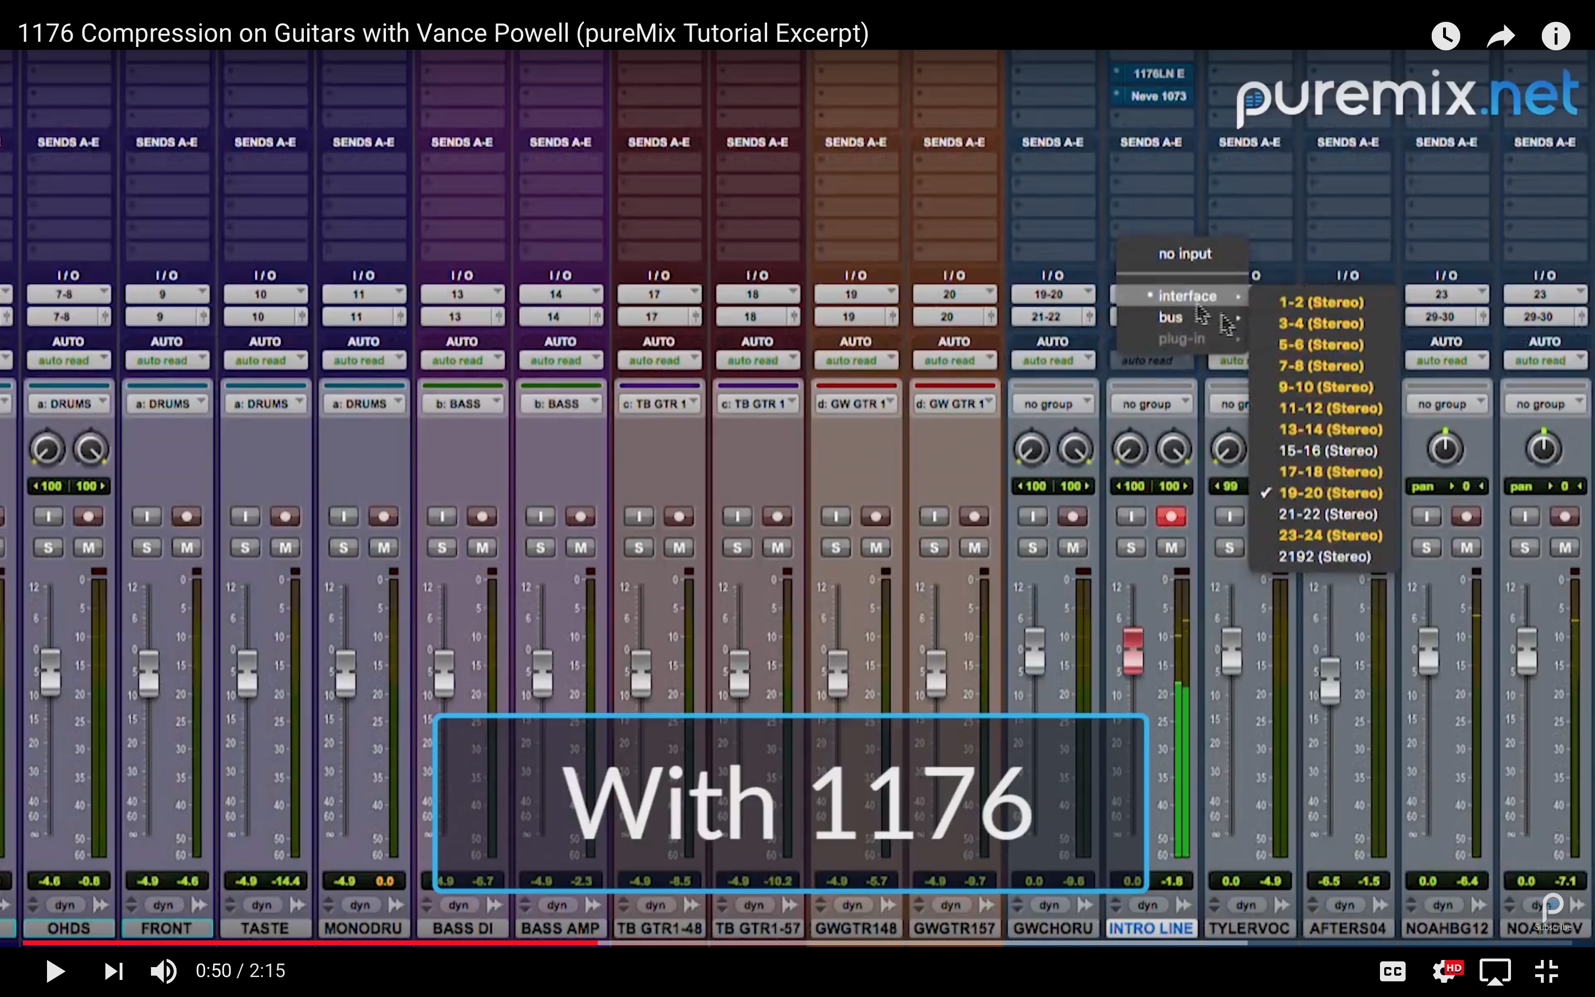
Task: Open the 'bus' submenu
Action: (x=1171, y=317)
